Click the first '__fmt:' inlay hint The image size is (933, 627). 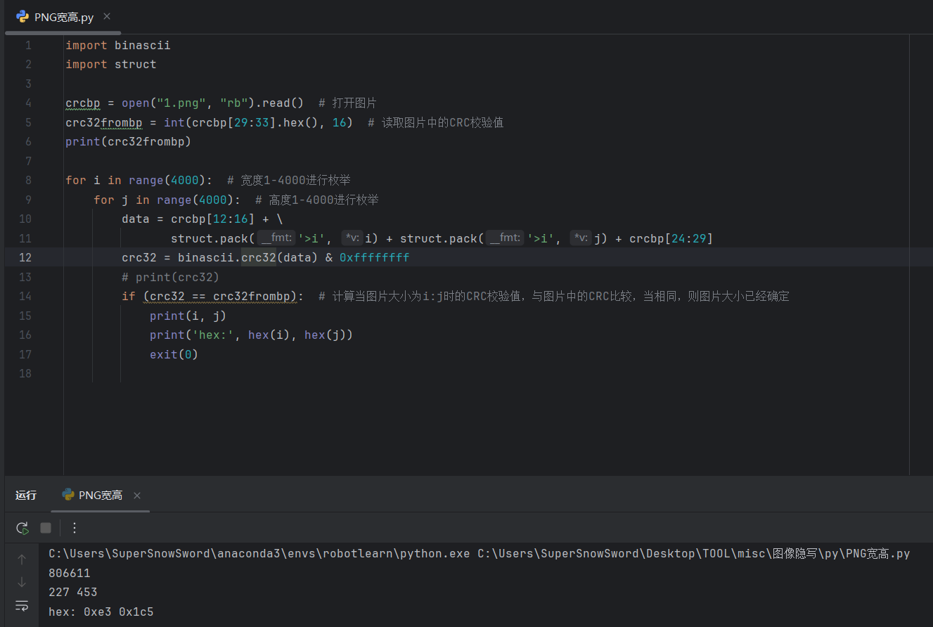pyautogui.click(x=276, y=239)
